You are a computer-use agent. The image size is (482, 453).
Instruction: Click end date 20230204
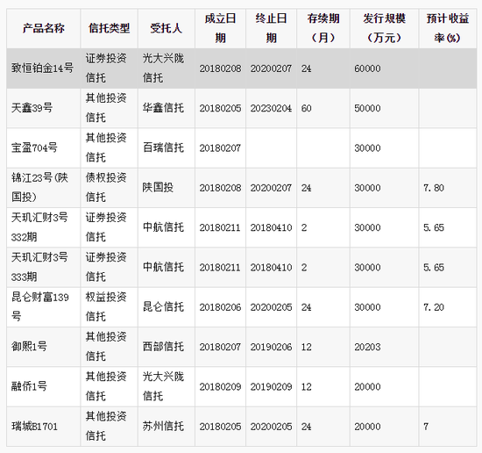(x=271, y=108)
